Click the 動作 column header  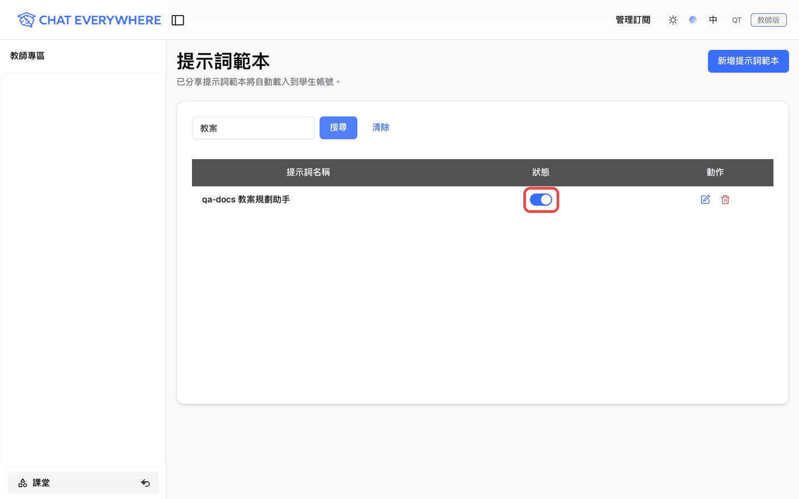(x=715, y=172)
